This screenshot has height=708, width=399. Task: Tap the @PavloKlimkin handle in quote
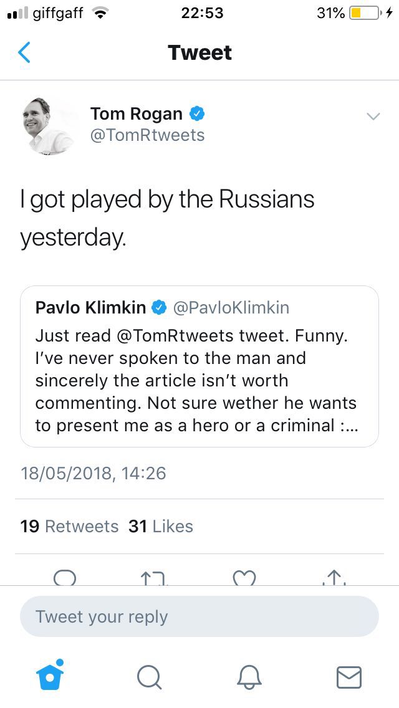[231, 307]
